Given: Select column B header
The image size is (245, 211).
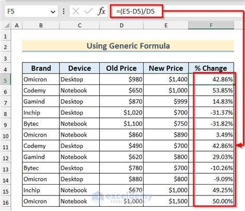Looking at the screenshot, I should pyautogui.click(x=41, y=25).
